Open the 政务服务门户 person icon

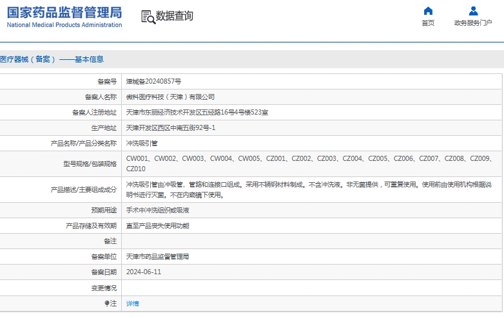[473, 11]
